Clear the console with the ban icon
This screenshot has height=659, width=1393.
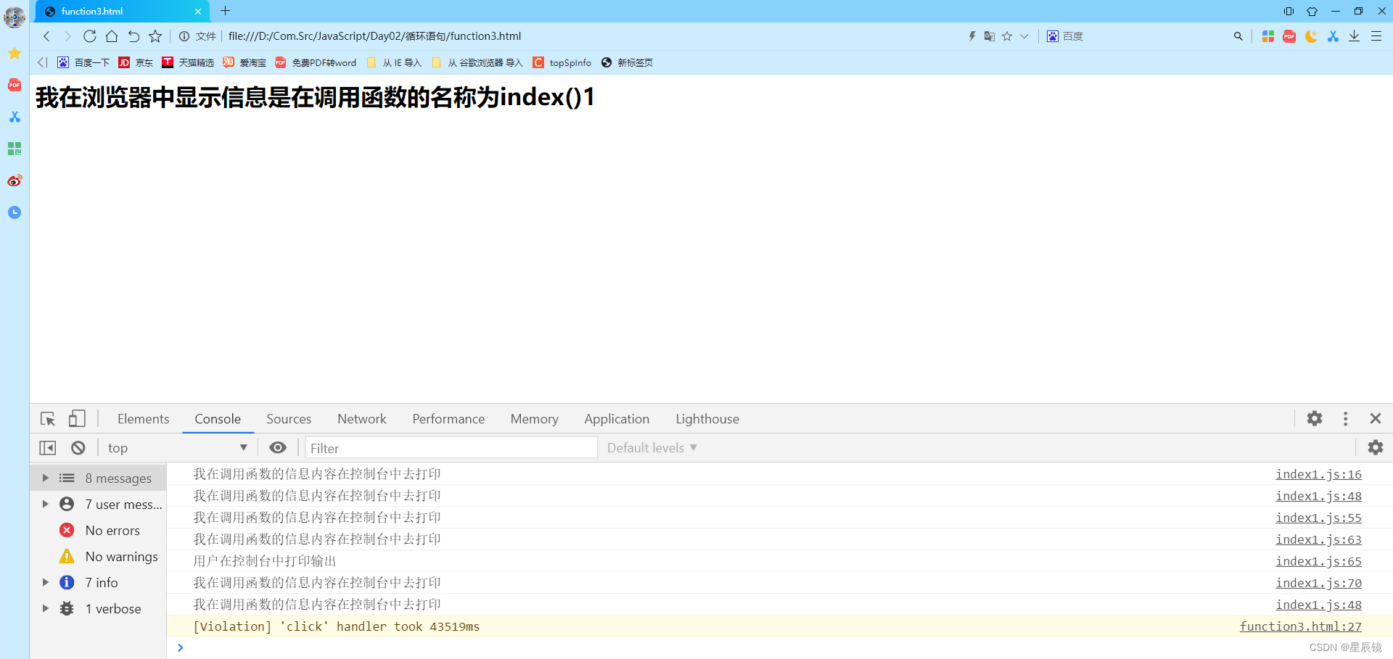point(78,448)
